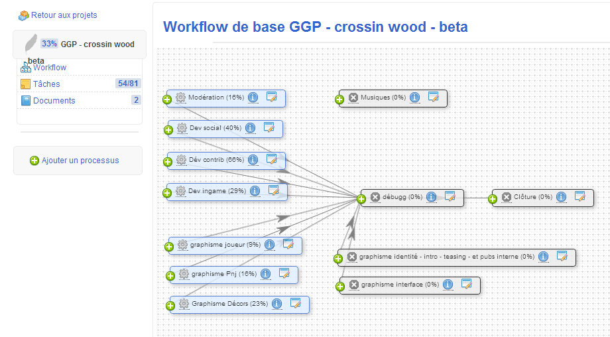Image resolution: width=610 pixels, height=337 pixels.
Task: Click the Clôture (0%) label
Action: click(533, 197)
